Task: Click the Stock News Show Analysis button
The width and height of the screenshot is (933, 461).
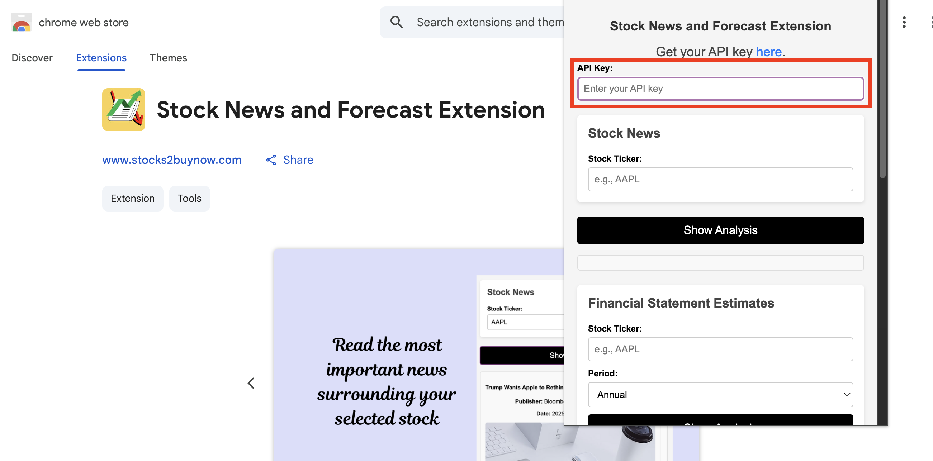Action: point(720,230)
